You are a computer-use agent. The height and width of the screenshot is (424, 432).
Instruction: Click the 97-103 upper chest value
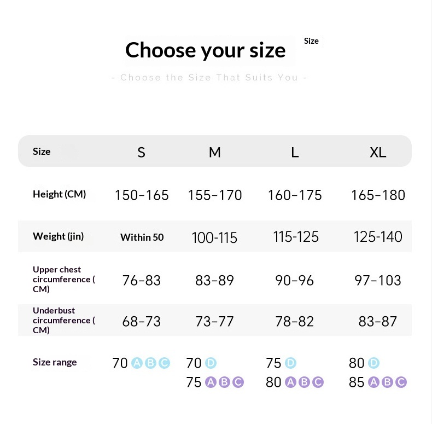click(378, 281)
